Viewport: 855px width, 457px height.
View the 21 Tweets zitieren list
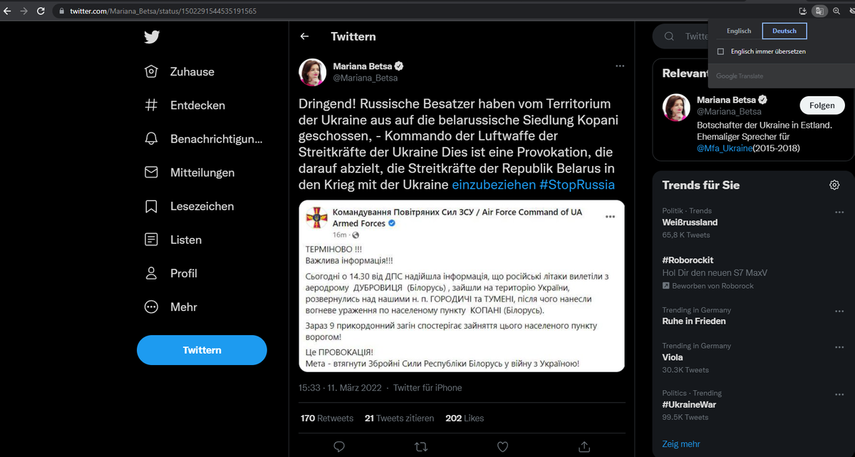[399, 418]
